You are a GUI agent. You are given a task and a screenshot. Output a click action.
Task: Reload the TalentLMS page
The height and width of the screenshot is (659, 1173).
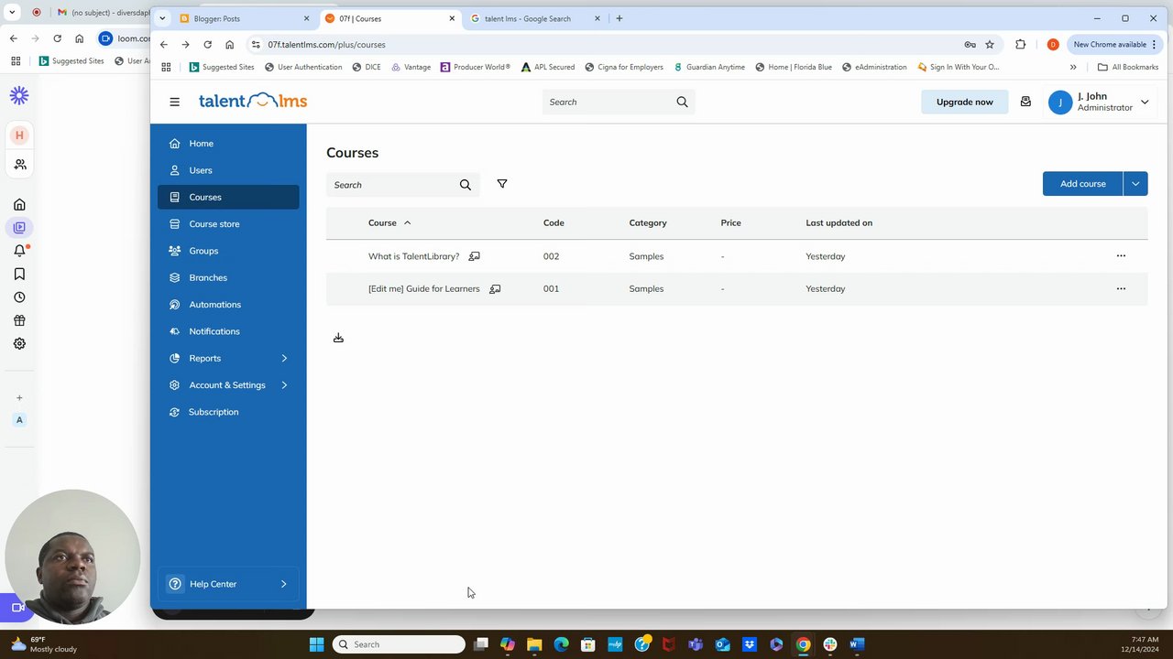(x=207, y=44)
